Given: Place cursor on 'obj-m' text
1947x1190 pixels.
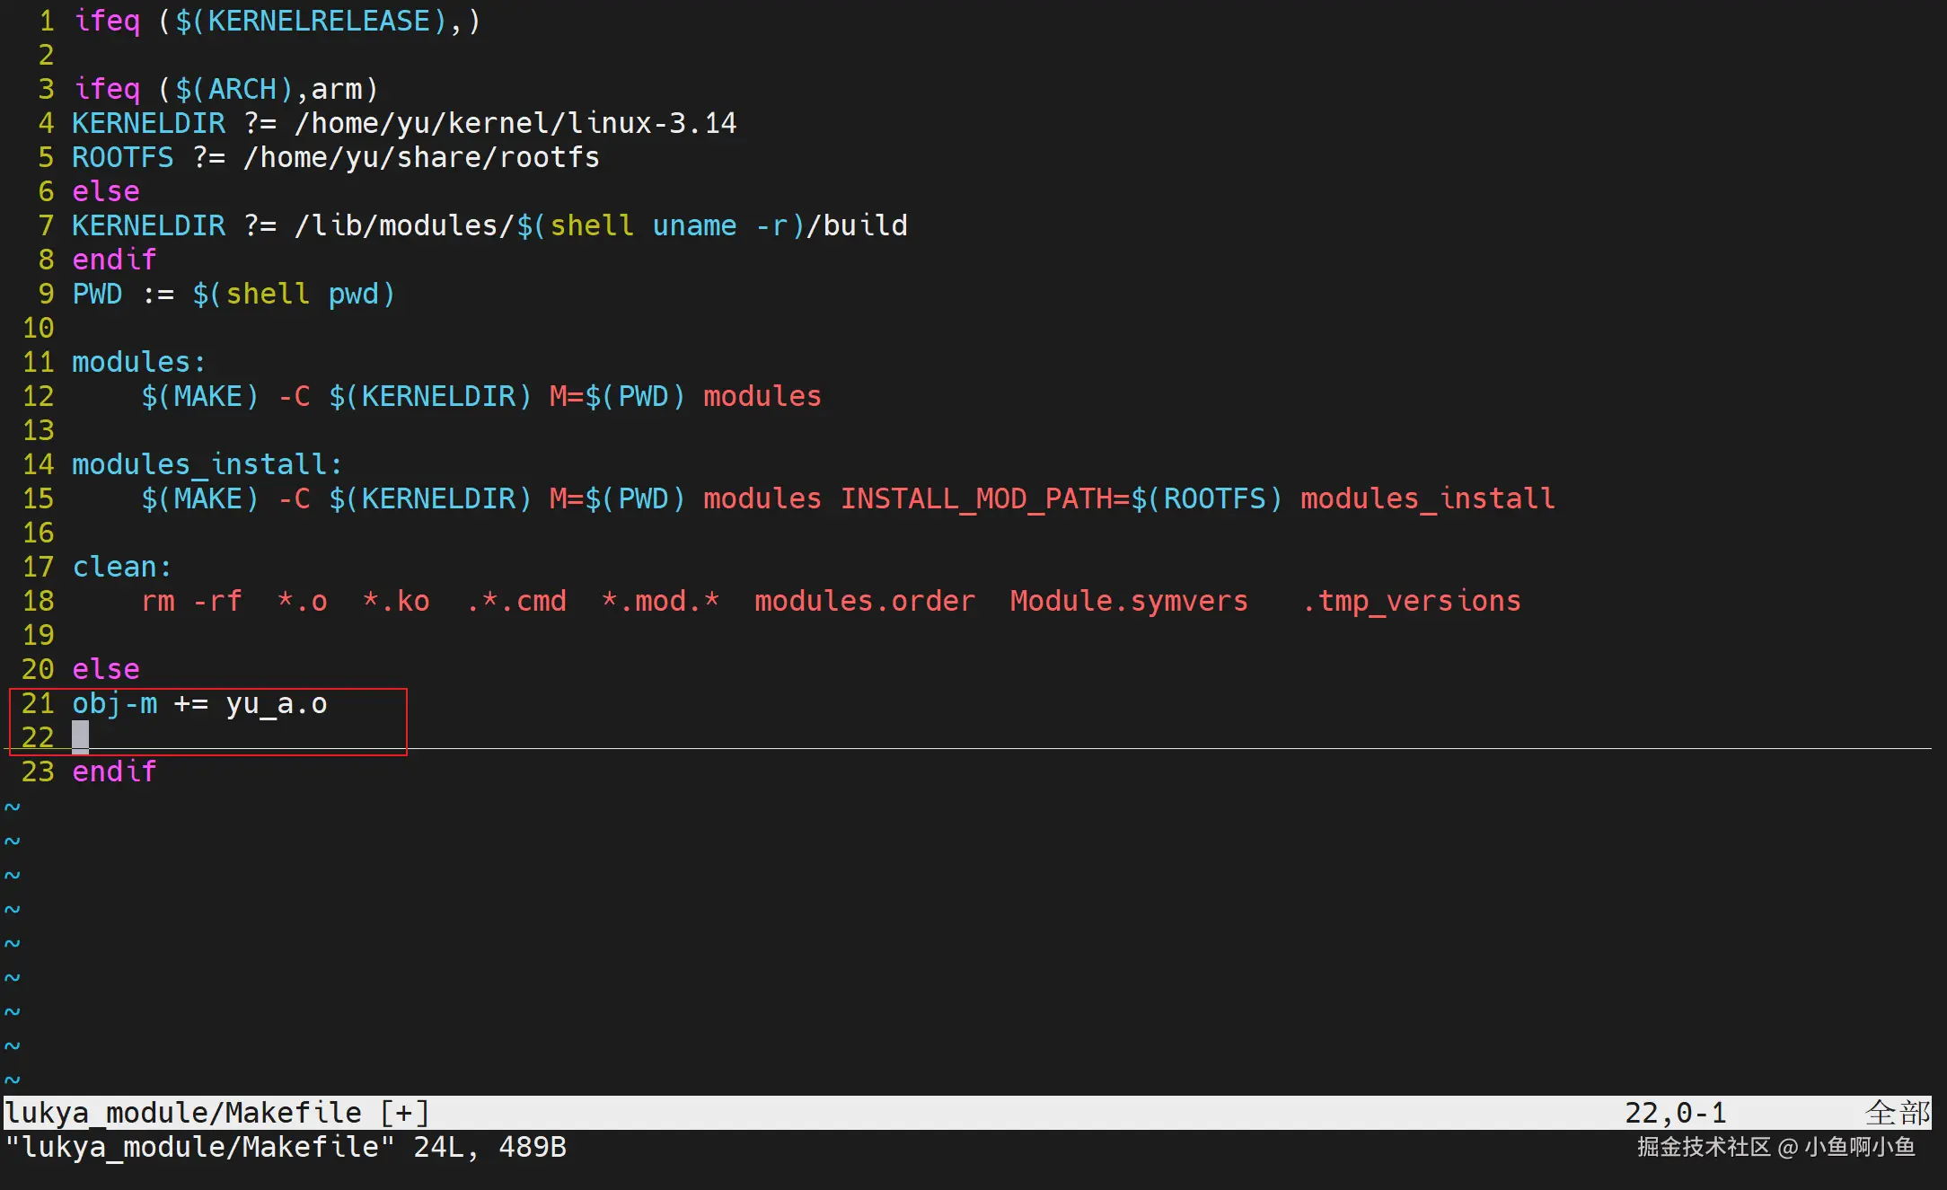Looking at the screenshot, I should [114, 703].
